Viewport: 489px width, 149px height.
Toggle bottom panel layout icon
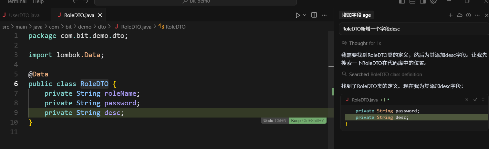(x=412, y=2)
